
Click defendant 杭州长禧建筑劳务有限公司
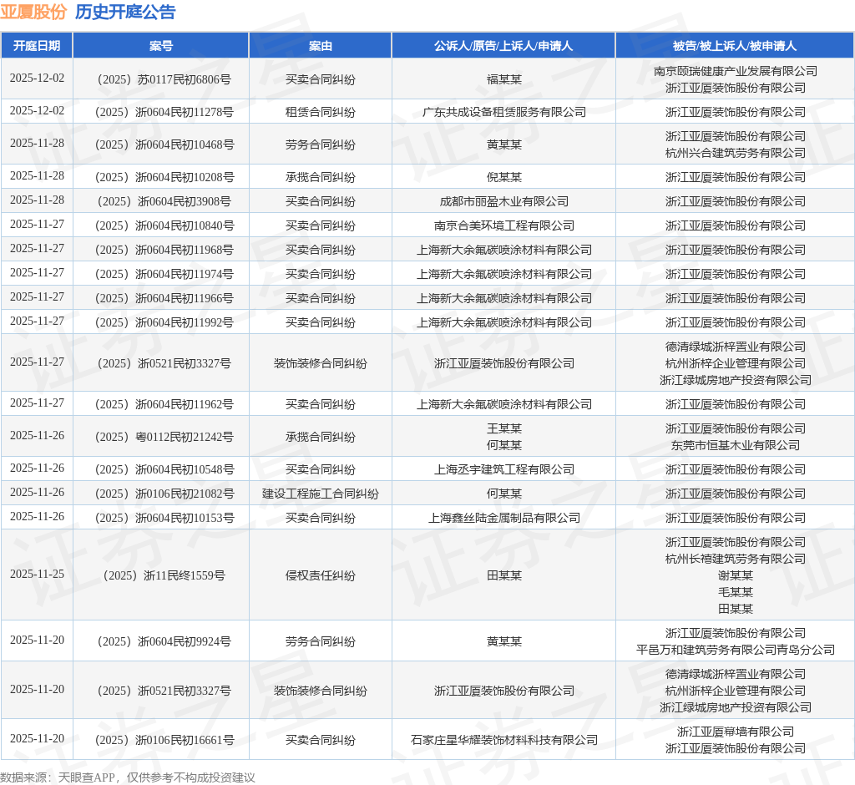pyautogui.click(x=735, y=560)
